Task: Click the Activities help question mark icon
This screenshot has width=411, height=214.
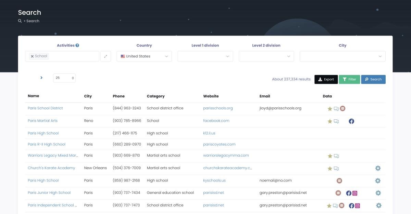Action: coord(77,45)
